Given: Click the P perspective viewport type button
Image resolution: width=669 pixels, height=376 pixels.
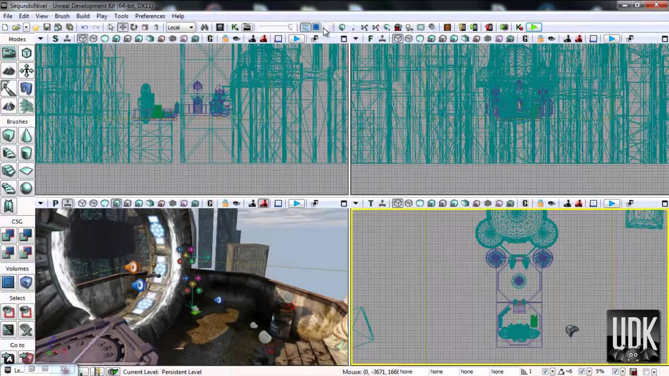Looking at the screenshot, I should pyautogui.click(x=55, y=204).
